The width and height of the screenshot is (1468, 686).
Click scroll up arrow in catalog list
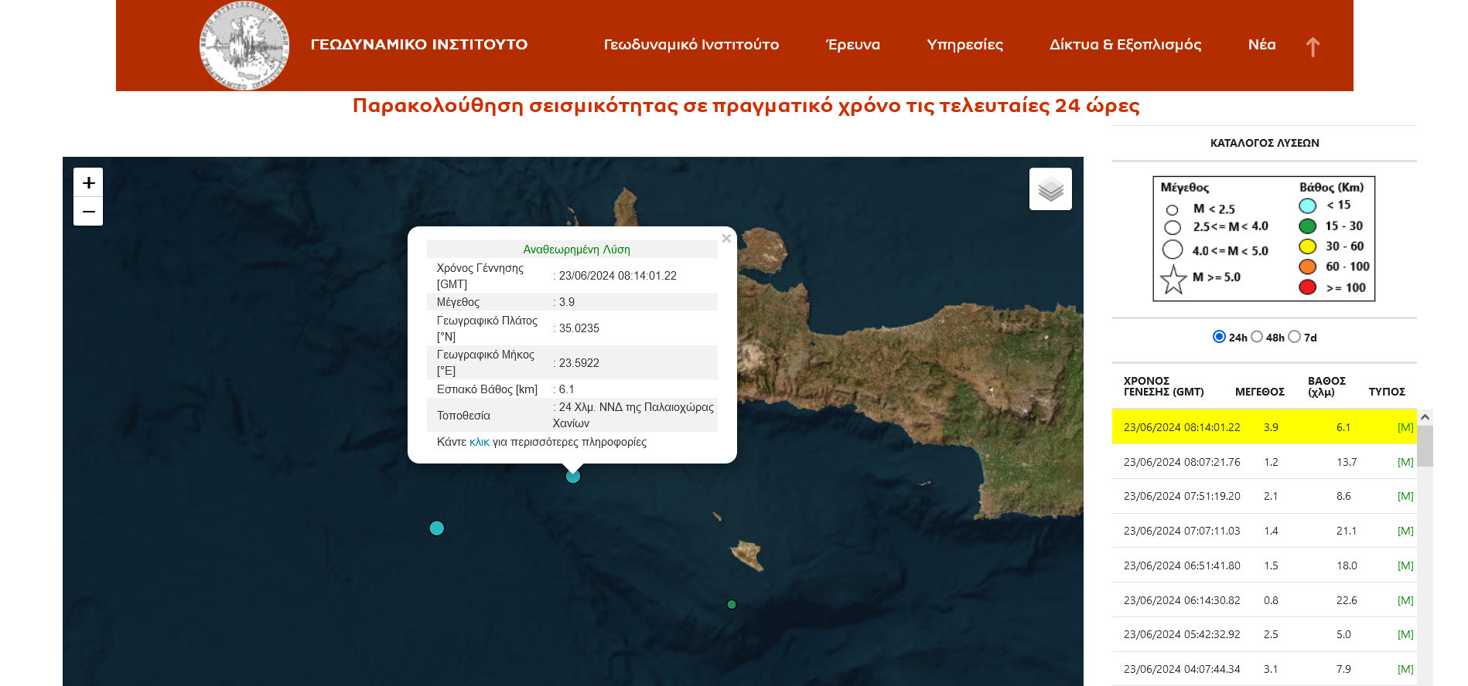click(x=1425, y=417)
